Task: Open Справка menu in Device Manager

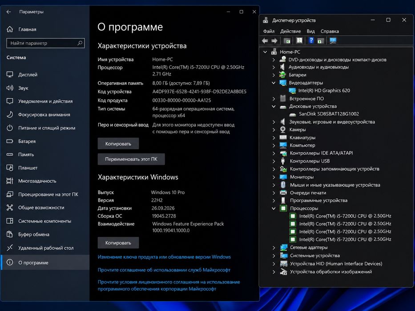Action: (330, 31)
